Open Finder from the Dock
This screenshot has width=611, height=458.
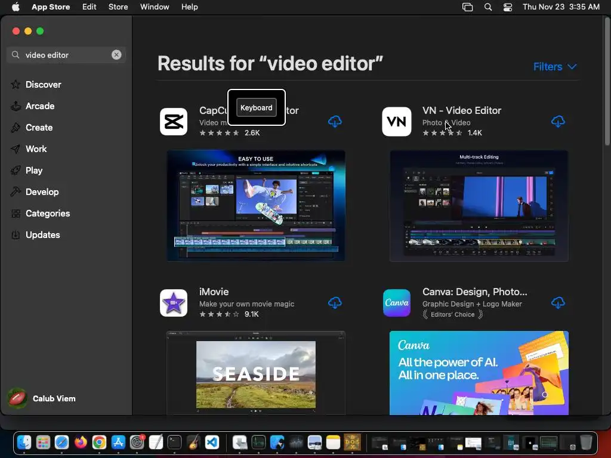click(24, 442)
